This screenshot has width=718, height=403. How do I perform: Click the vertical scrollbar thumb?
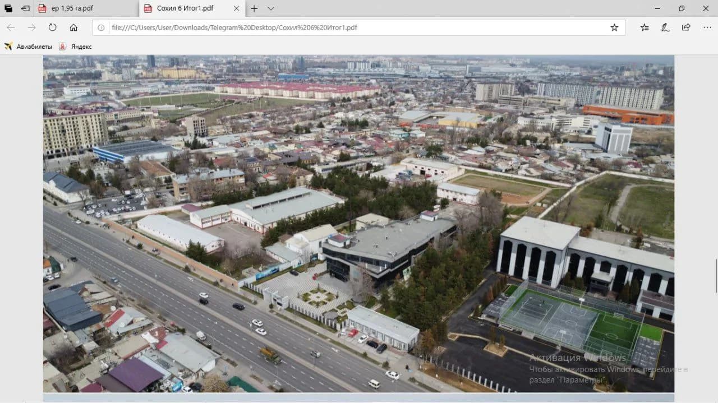pyautogui.click(x=715, y=276)
